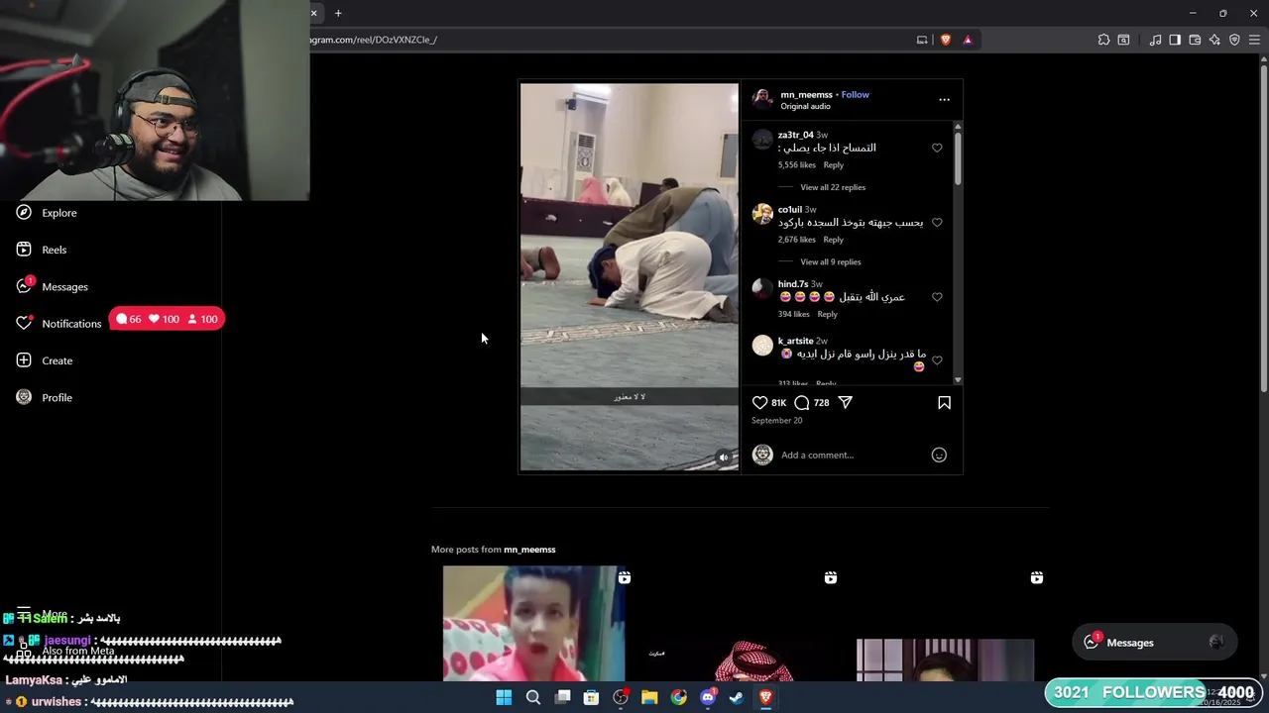Viewport: 1269px width, 713px height.
Task: Open the Brave music playlist icon
Action: coord(1155,40)
